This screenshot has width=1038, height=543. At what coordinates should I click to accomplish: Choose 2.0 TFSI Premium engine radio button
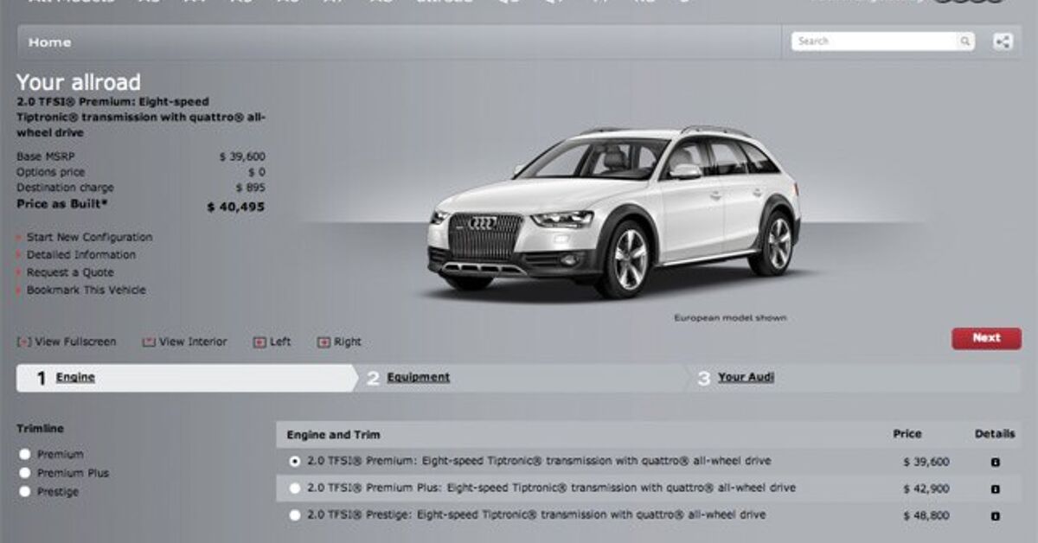pos(295,462)
